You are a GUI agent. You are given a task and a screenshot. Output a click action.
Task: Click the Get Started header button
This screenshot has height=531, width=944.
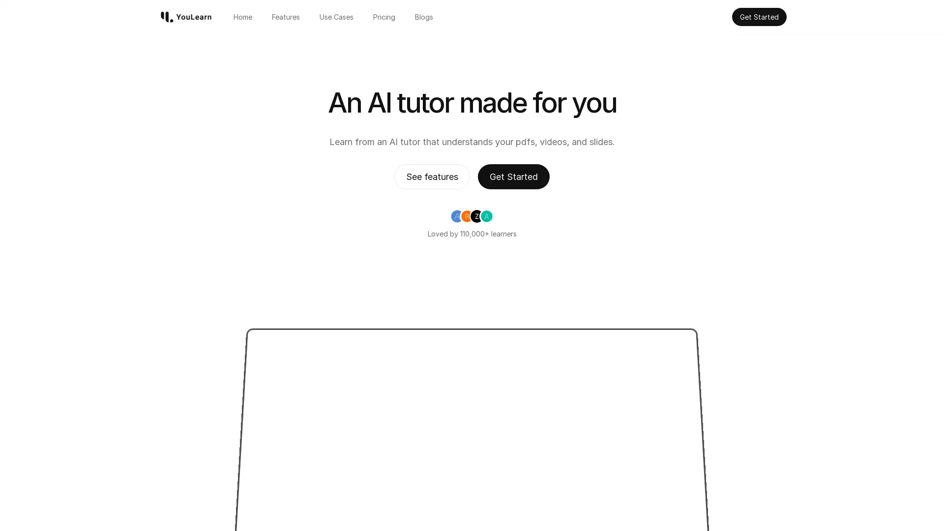pos(759,16)
